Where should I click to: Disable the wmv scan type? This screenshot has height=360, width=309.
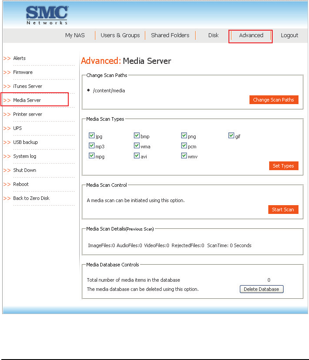184,156
